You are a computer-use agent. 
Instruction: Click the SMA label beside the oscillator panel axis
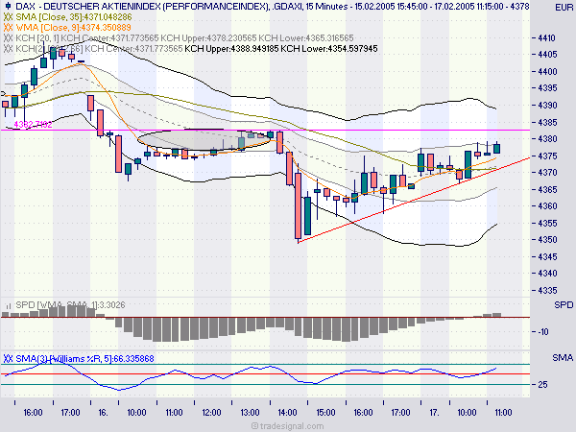(x=563, y=357)
